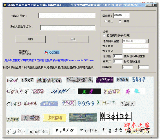
Task: Click the blue 9999 captcha sample
Action: tap(86, 103)
